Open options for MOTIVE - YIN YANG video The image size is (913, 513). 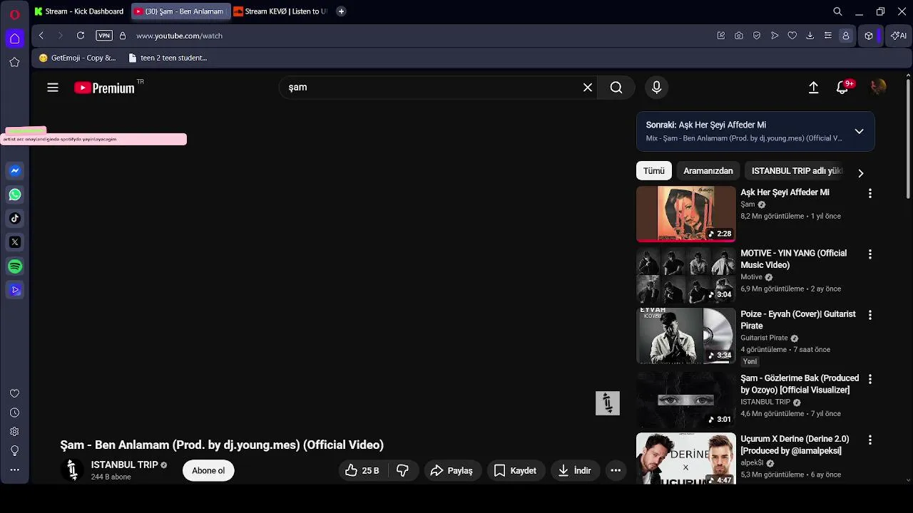pos(869,254)
